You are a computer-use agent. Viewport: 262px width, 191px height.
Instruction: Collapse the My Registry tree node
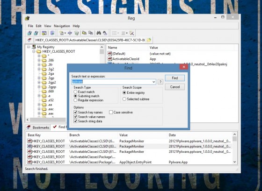29,47
